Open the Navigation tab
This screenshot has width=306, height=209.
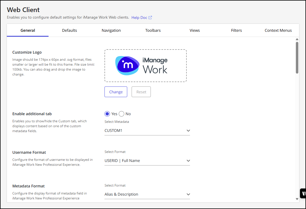click(111, 30)
